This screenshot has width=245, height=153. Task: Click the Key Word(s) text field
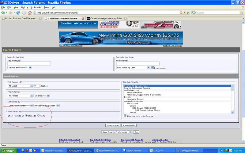(x=29, y=63)
